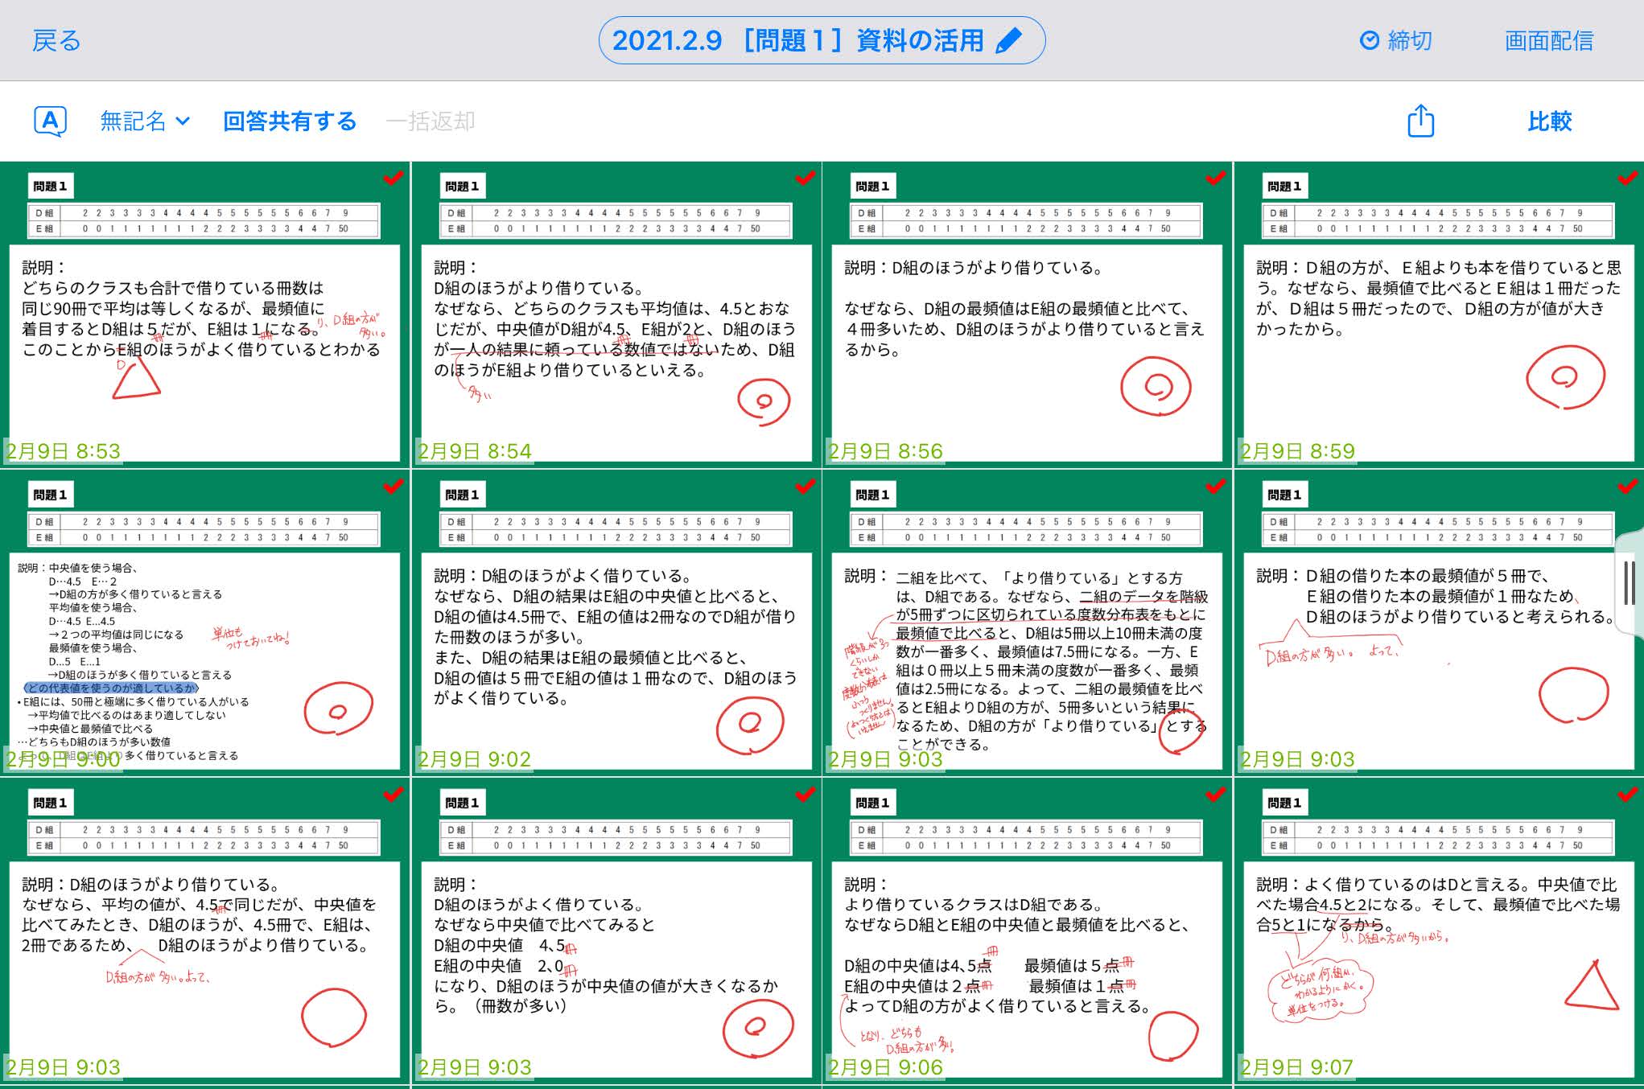The image size is (1644, 1089).
Task: Click the title 2021.2.9 [問題1] 資料の活用
Action: click(x=797, y=40)
